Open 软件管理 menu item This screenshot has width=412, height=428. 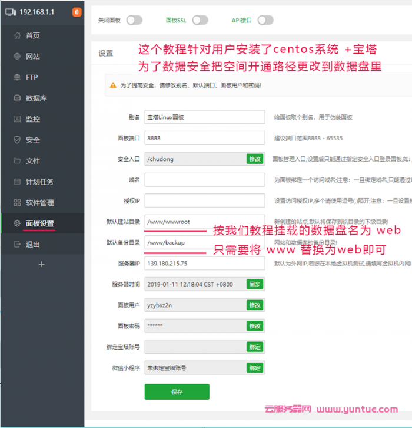[39, 203]
